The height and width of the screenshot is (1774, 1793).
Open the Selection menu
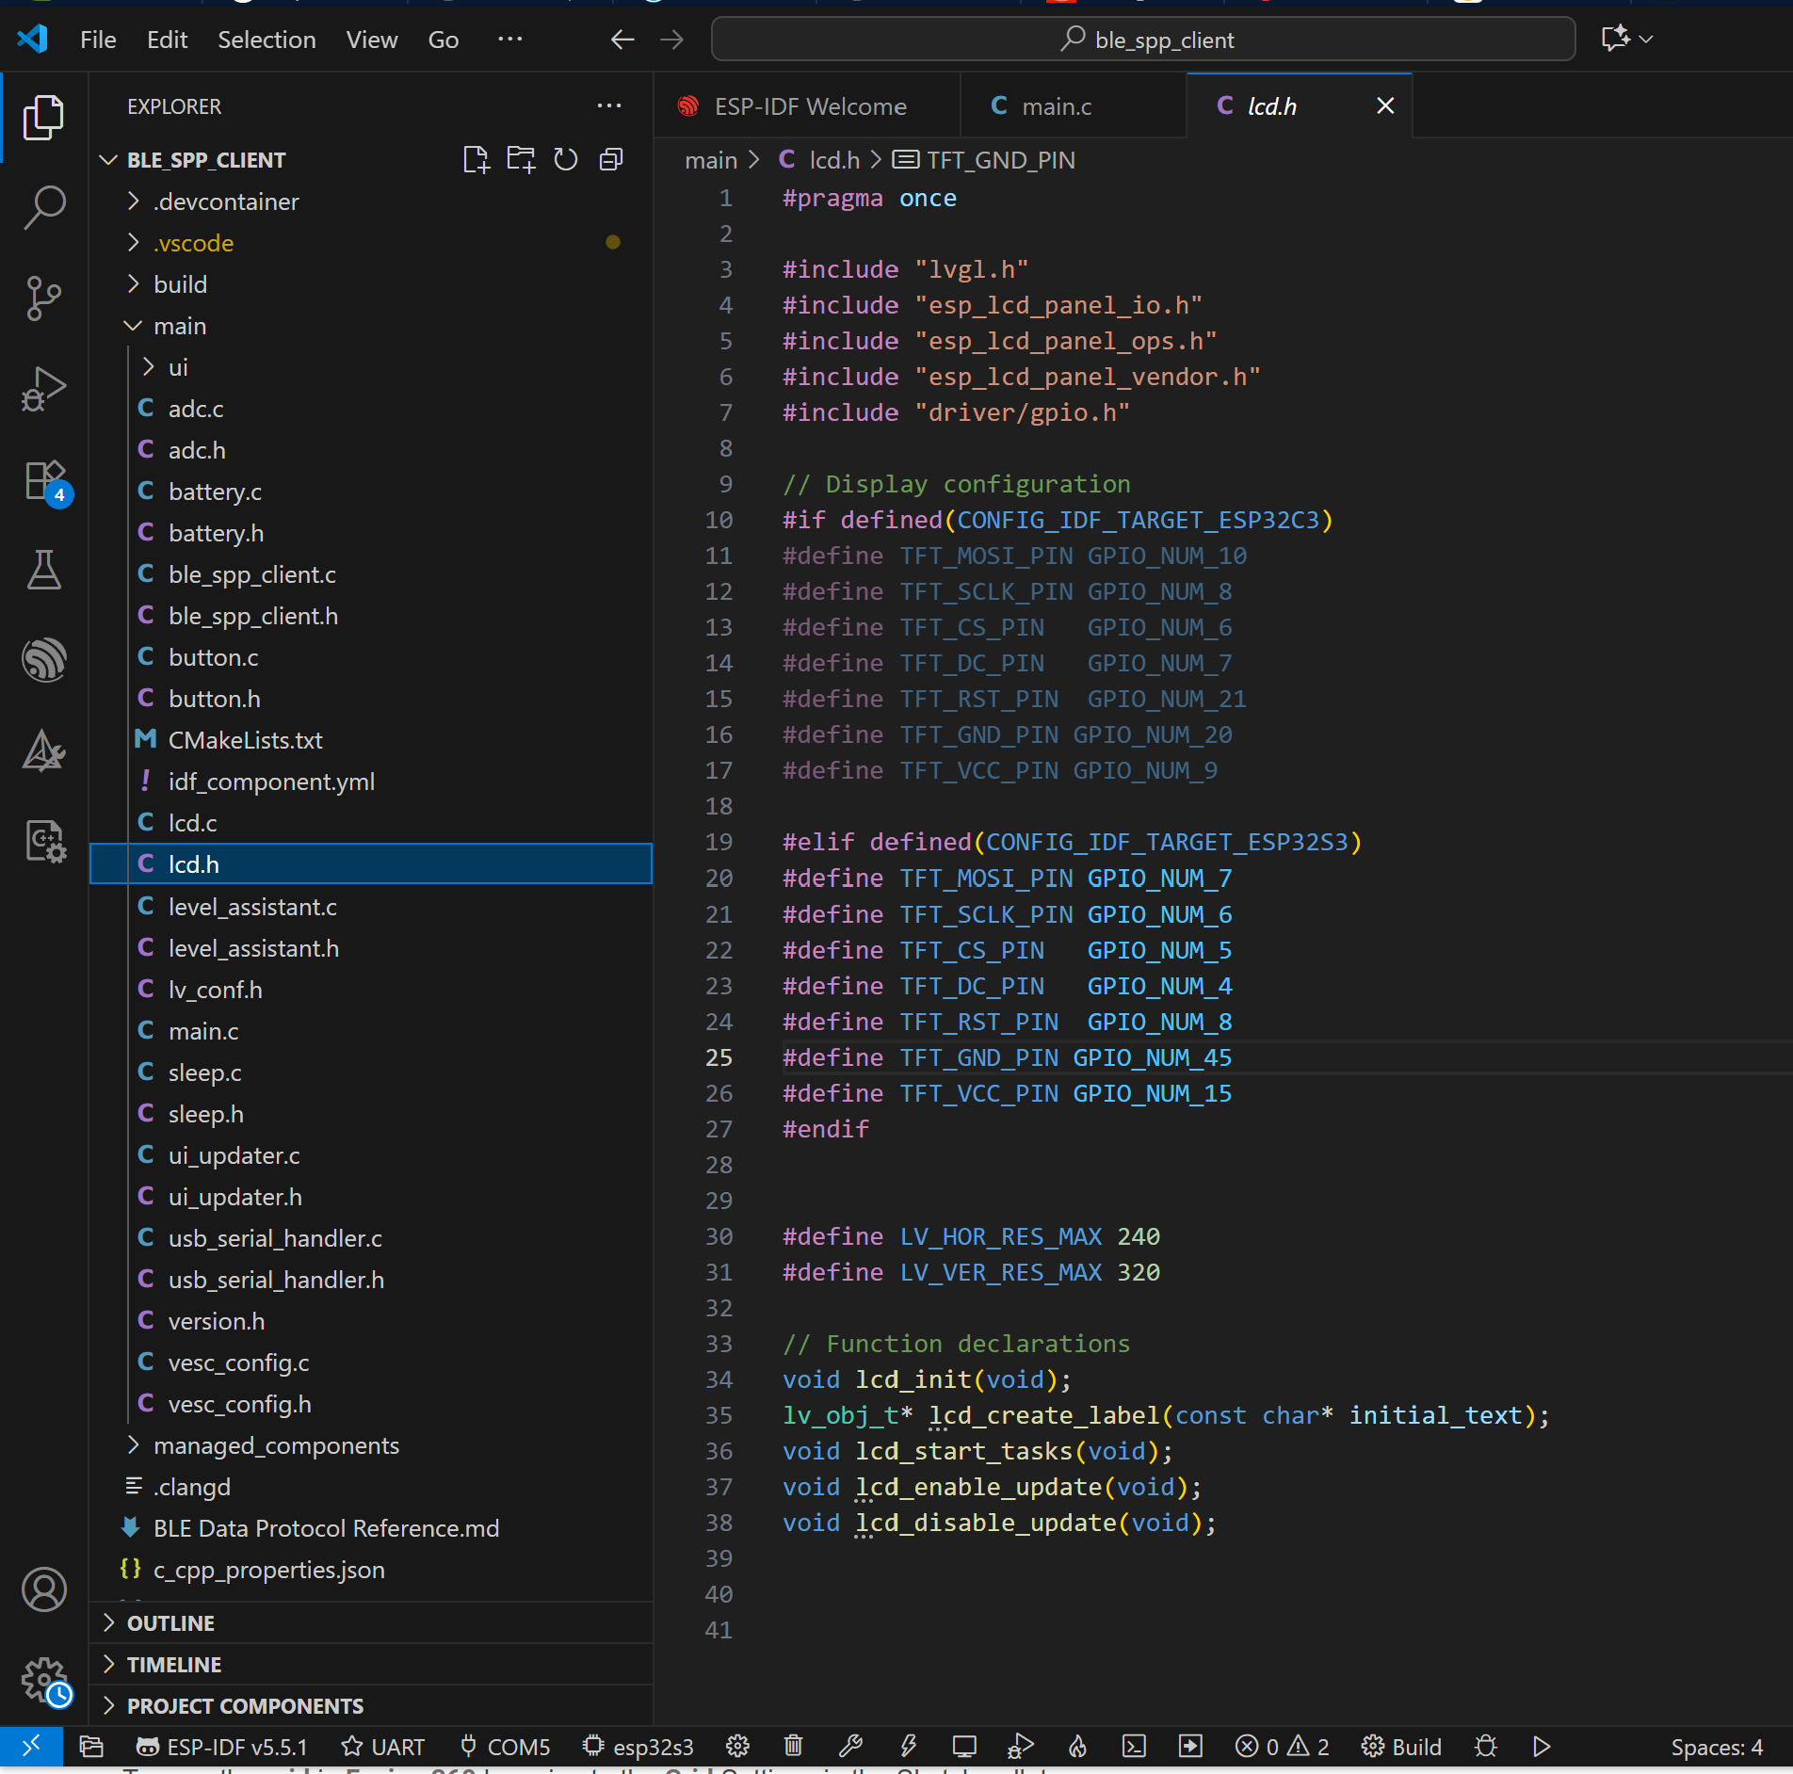[x=267, y=40]
